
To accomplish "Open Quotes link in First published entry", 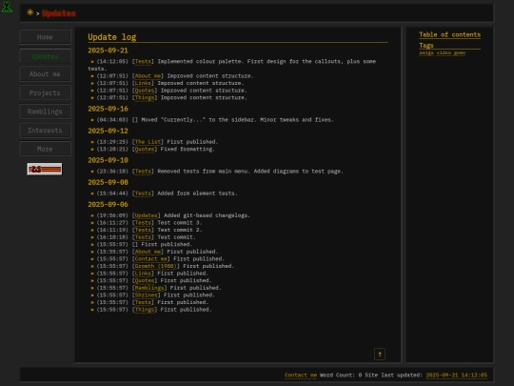I will click(145, 280).
